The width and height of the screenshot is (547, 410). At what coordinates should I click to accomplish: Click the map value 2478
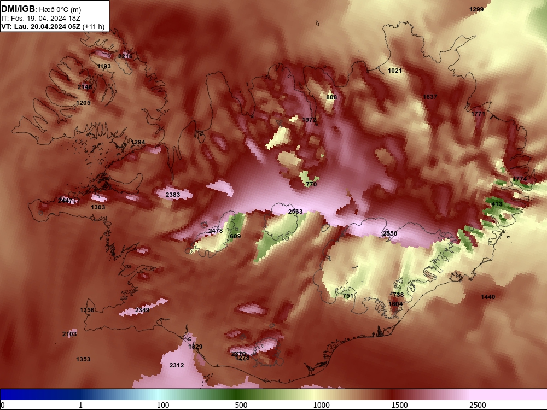(x=215, y=231)
